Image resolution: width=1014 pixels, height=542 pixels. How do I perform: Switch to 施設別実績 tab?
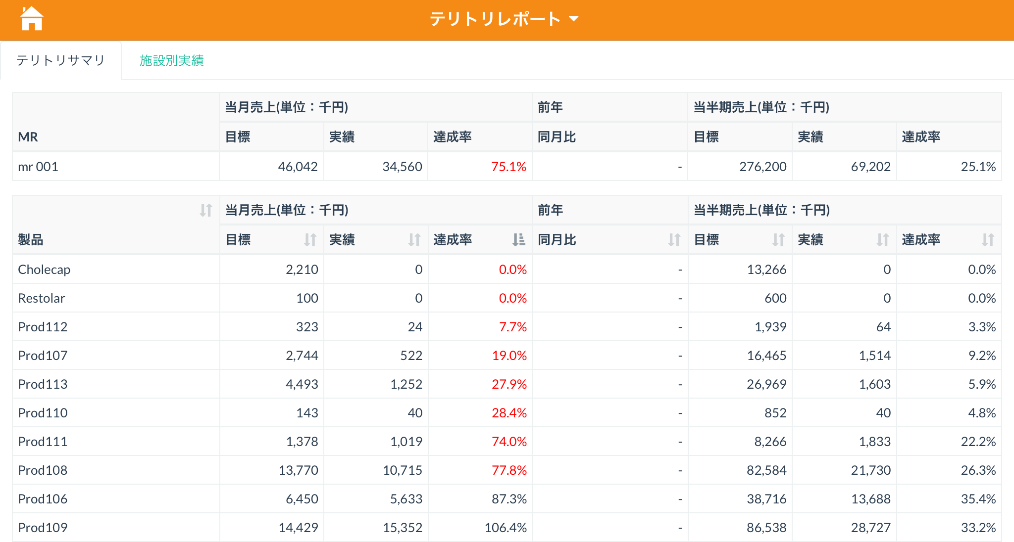point(171,60)
